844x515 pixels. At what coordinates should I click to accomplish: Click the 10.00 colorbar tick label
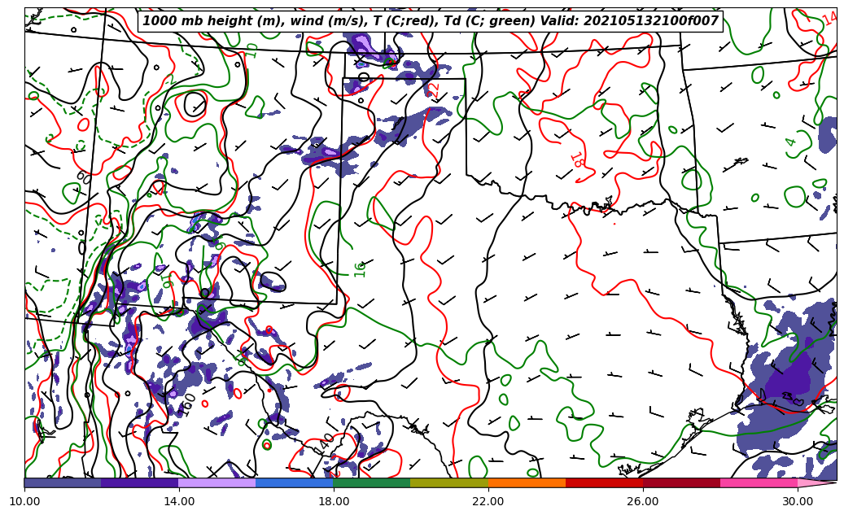24,501
